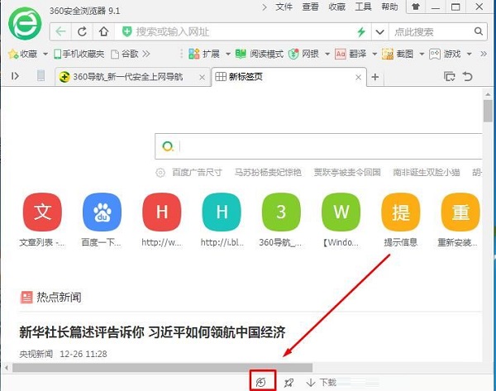Viewport: 496px width, 391px height.
Task: Expand the address bar dropdown arrow
Action: 379,31
